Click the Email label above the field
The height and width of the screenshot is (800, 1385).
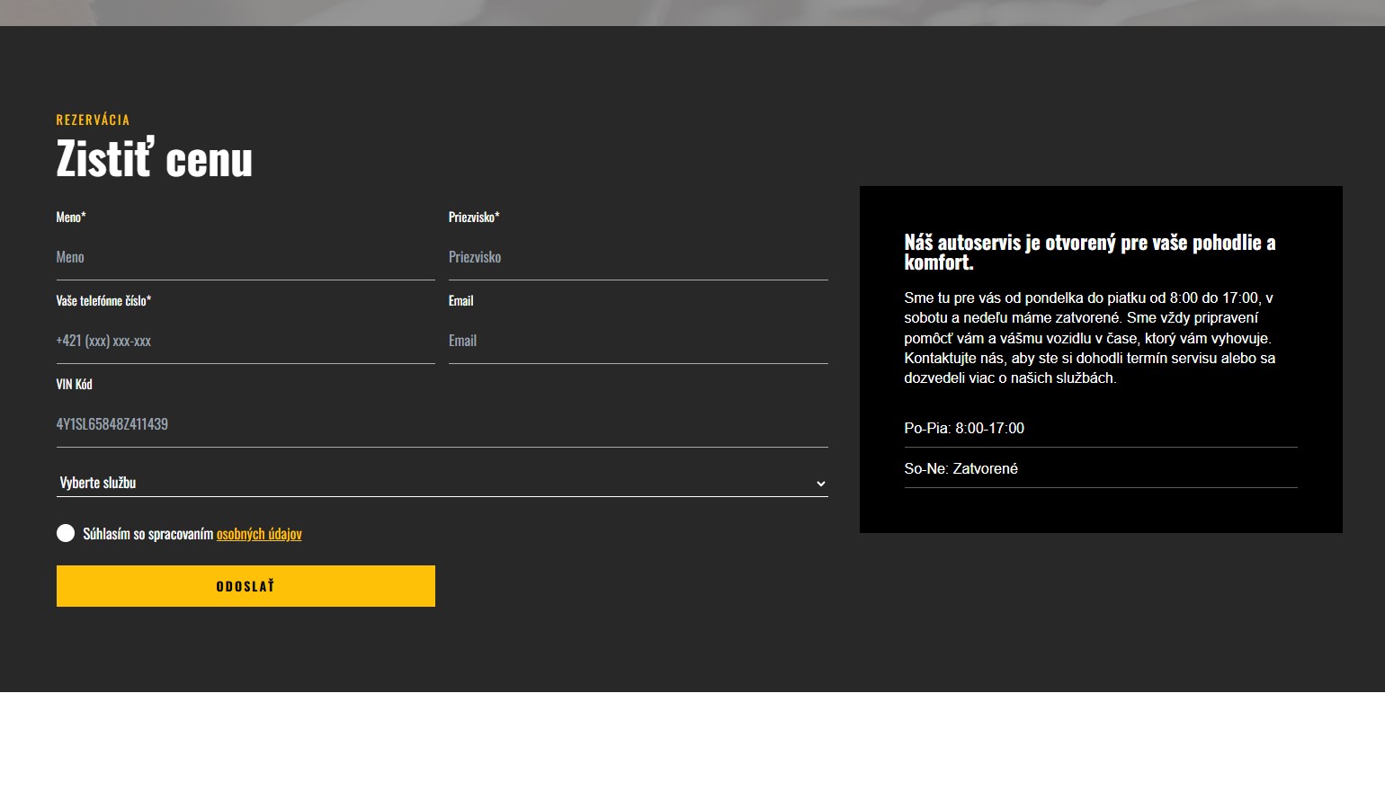click(460, 300)
